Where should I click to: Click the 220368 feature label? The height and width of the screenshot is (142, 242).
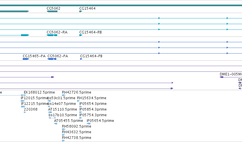pos(30,109)
